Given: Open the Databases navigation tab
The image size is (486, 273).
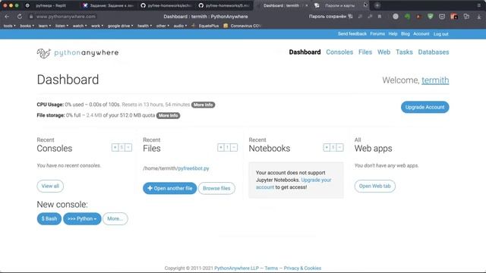Looking at the screenshot, I should [434, 52].
